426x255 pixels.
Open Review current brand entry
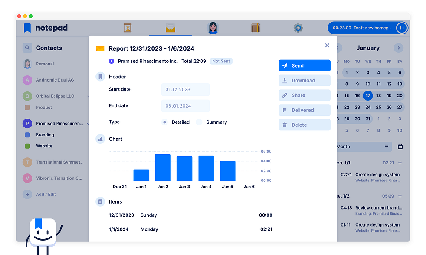(371, 210)
